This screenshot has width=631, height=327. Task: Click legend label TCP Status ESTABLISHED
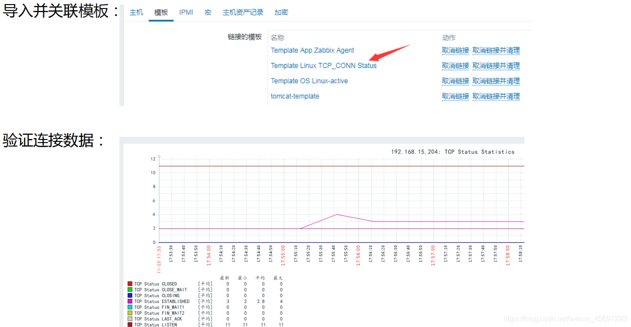click(x=162, y=302)
